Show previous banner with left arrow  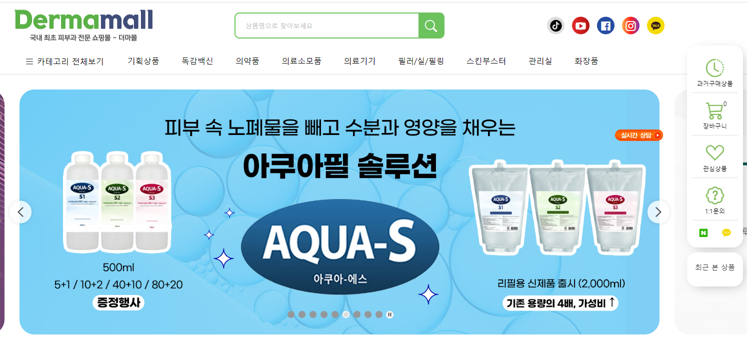coord(20,212)
